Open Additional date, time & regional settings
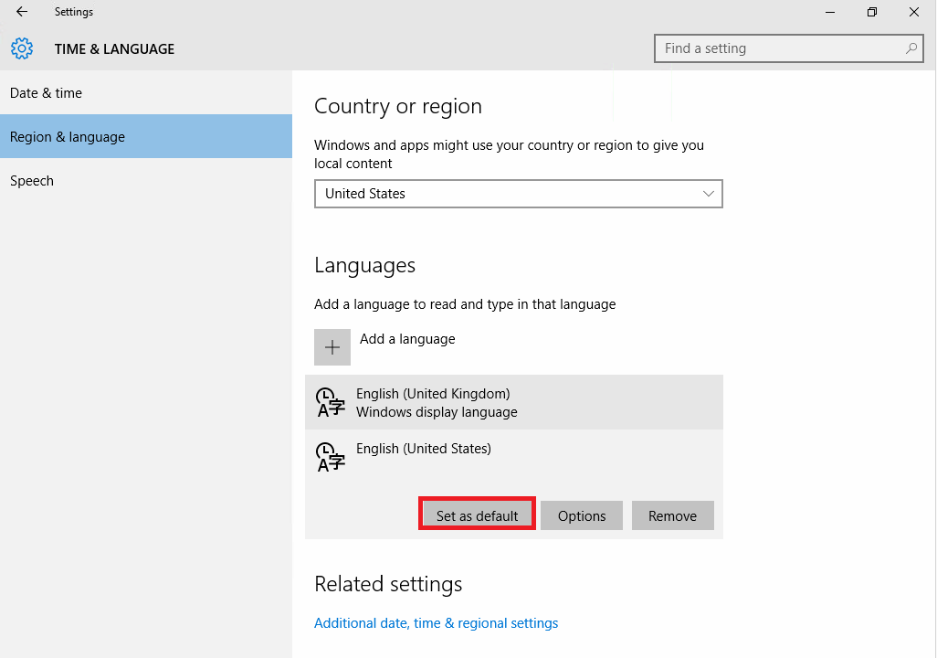 (x=437, y=623)
